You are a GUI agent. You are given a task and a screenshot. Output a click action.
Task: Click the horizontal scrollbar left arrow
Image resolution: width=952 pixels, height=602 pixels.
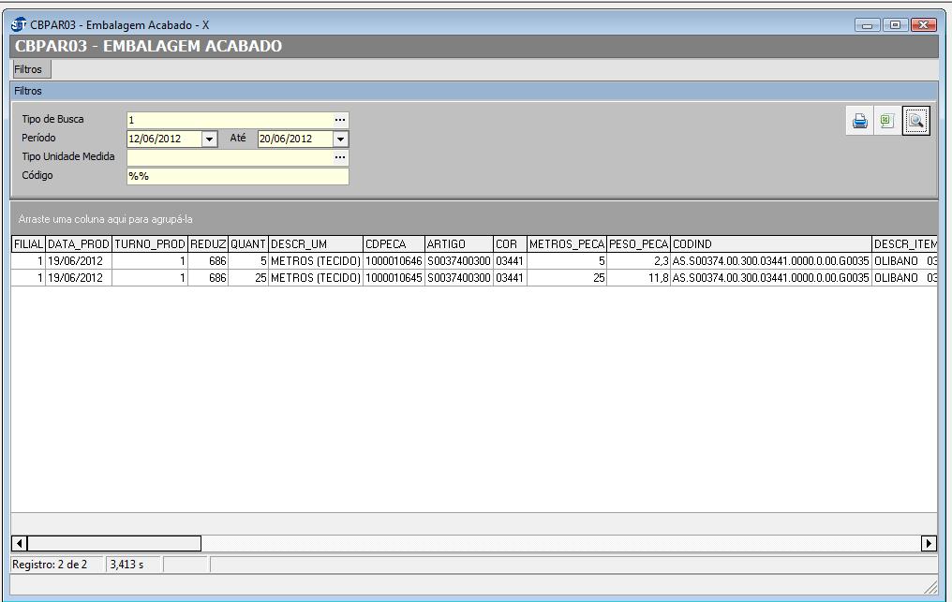pos(20,543)
